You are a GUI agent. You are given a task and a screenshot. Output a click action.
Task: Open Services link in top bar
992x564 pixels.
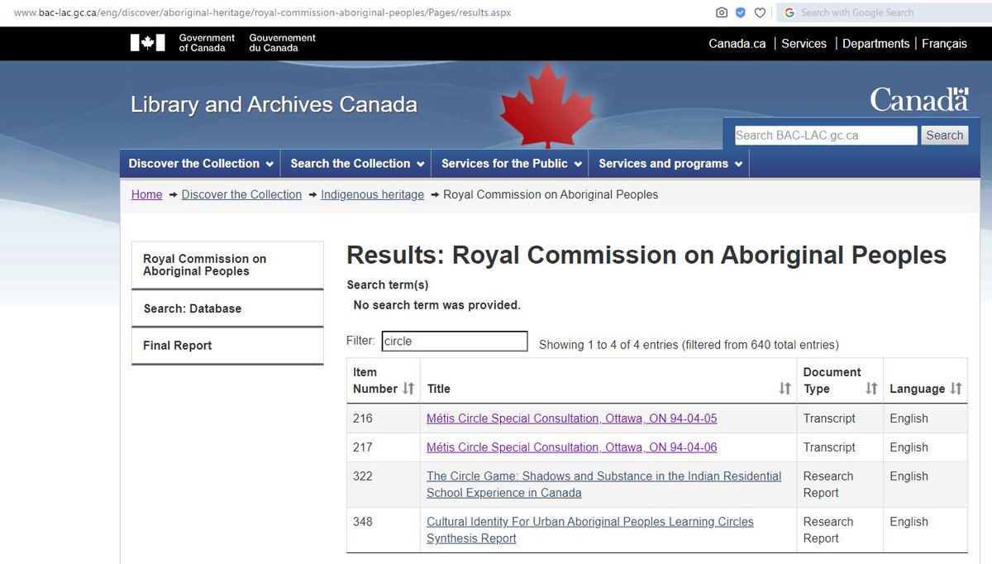tap(804, 44)
